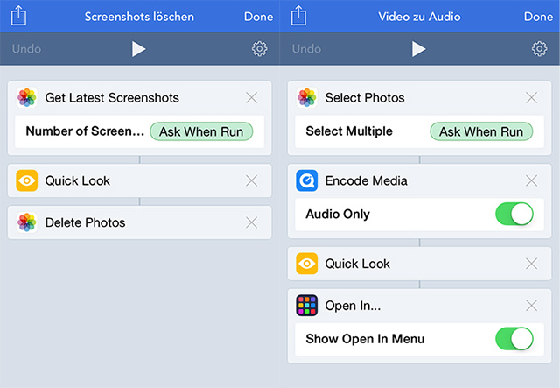
Task: Change Select Multiple Ask When Run value
Action: pos(481,131)
